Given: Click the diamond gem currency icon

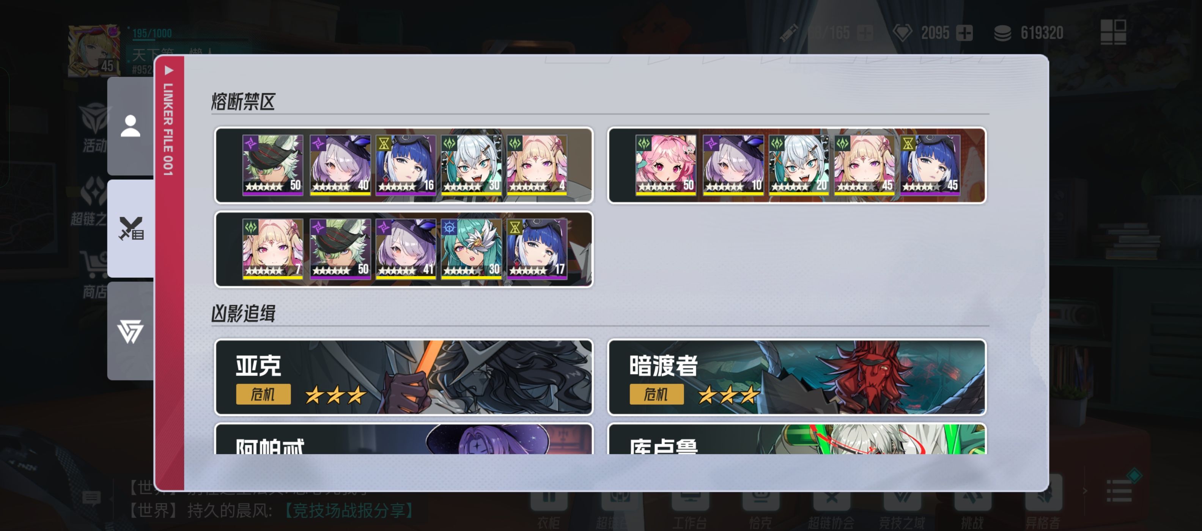Looking at the screenshot, I should (902, 33).
